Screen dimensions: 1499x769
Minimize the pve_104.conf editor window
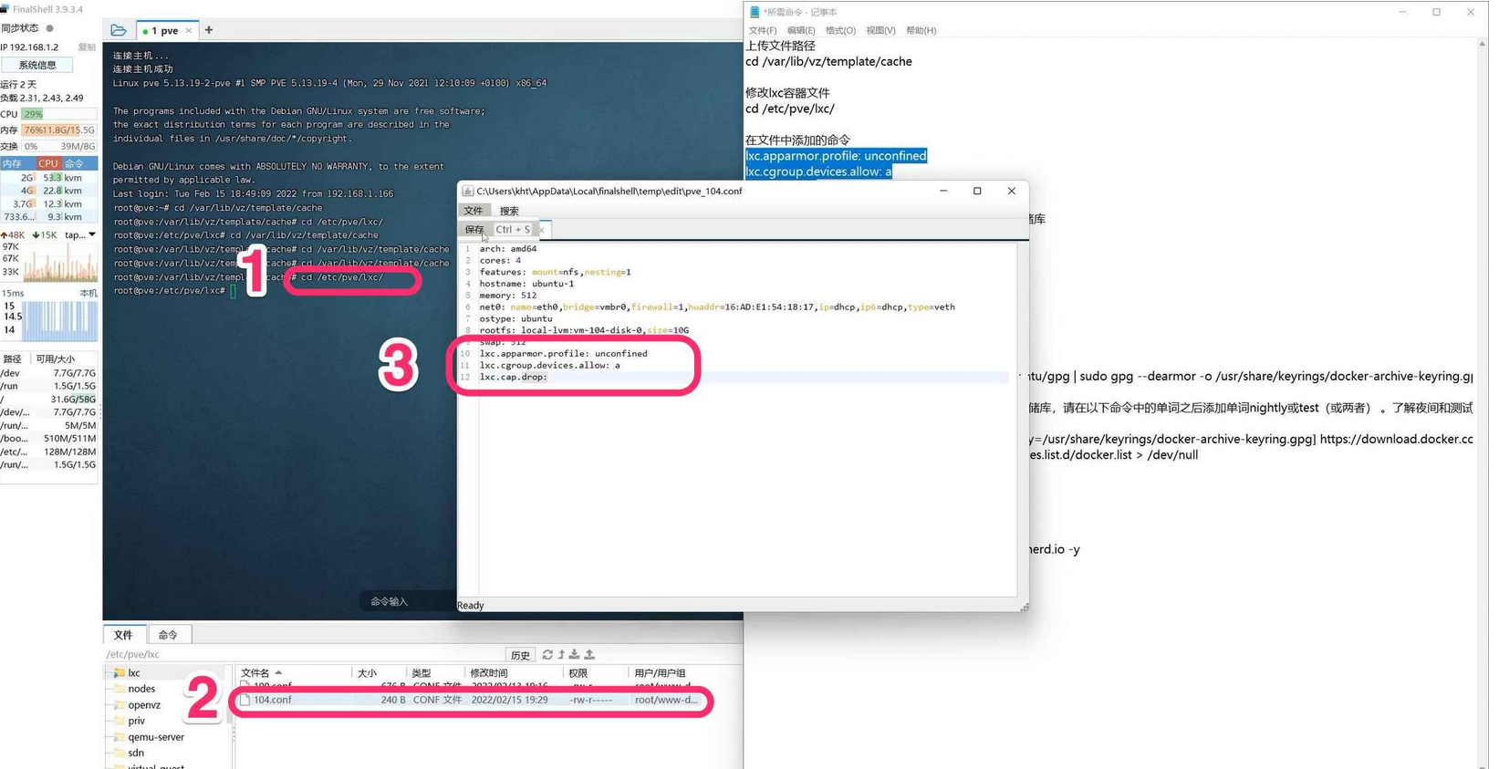click(x=943, y=191)
